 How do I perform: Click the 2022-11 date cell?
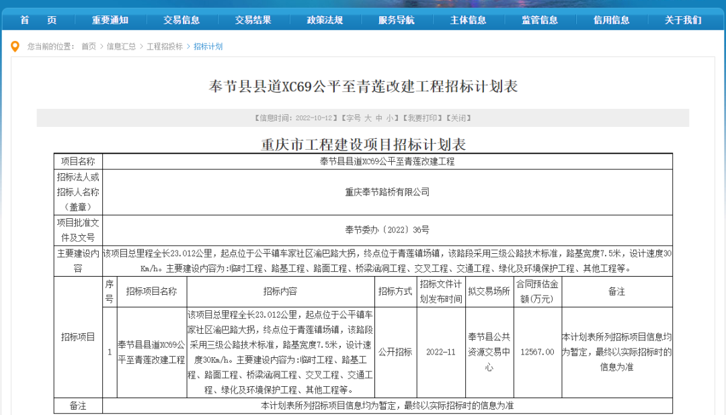(441, 352)
